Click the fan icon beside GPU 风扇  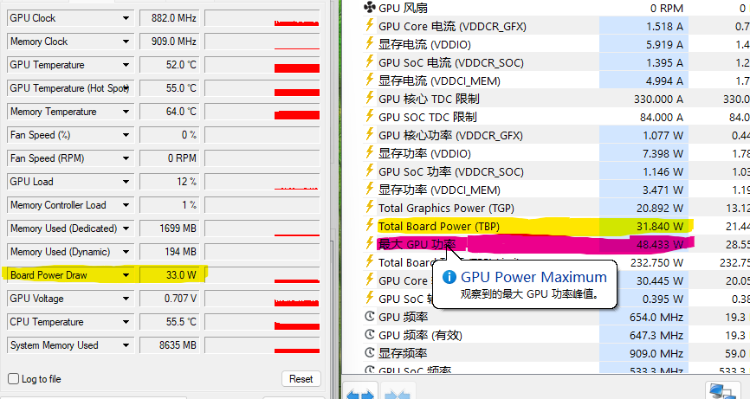coord(369,7)
